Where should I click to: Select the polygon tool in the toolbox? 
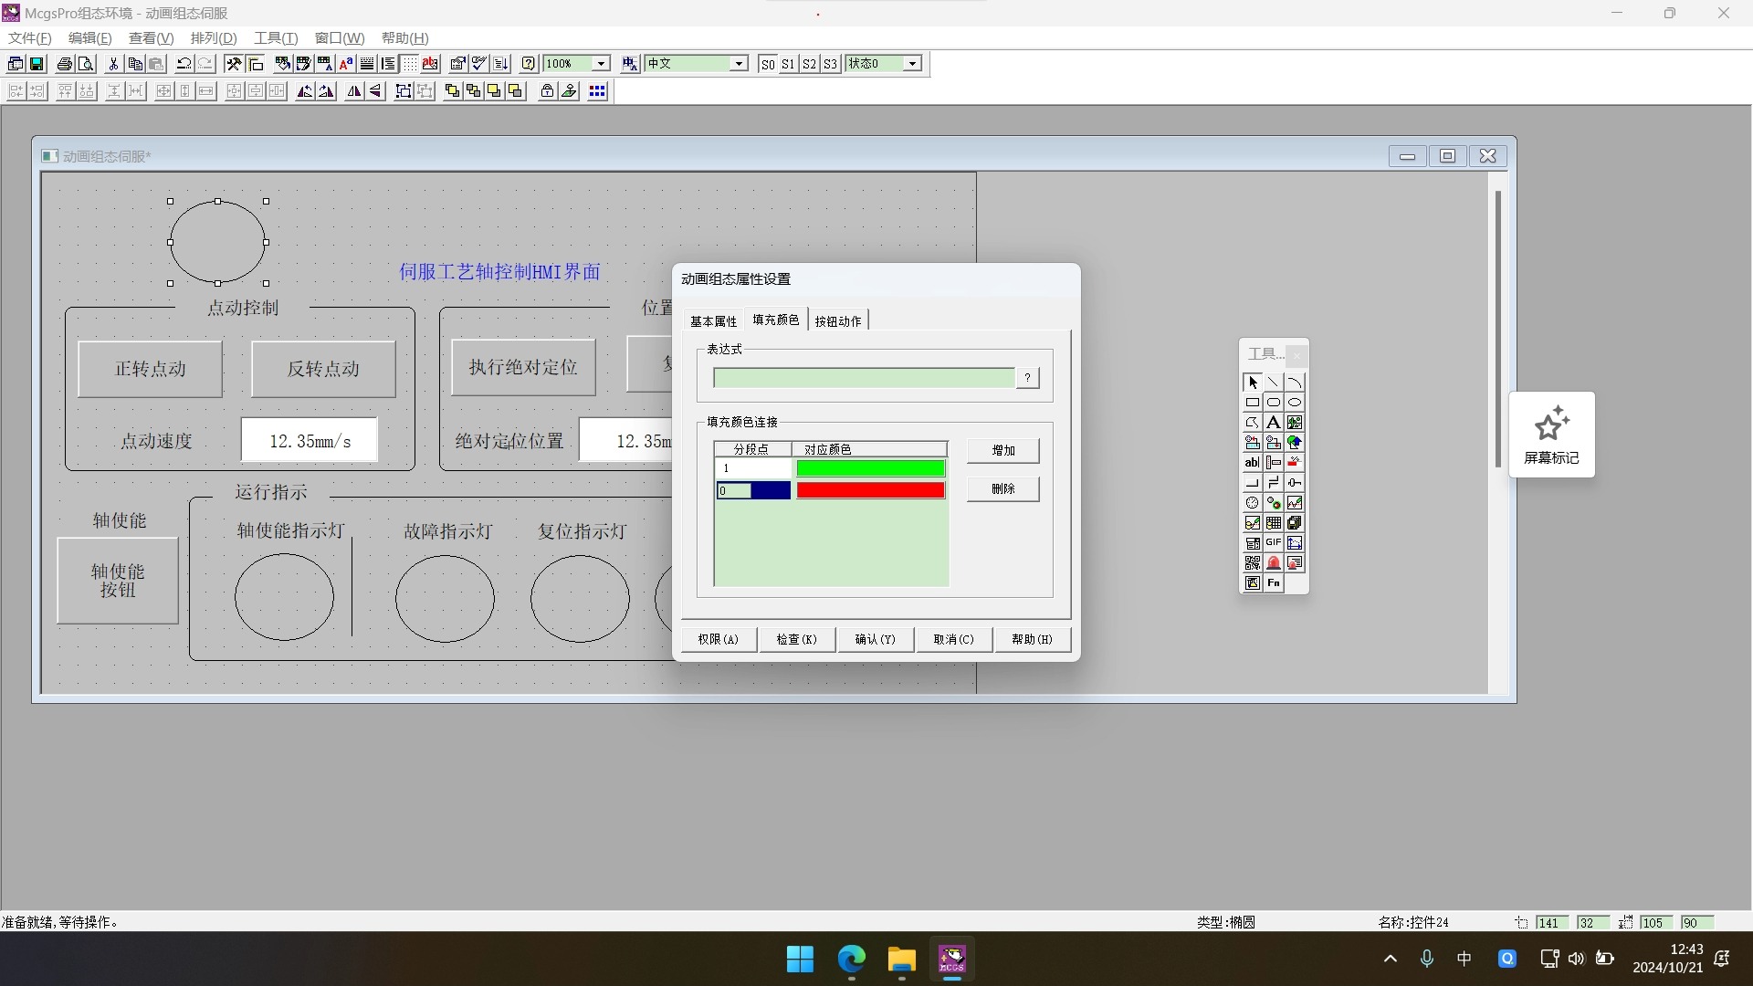(1253, 423)
